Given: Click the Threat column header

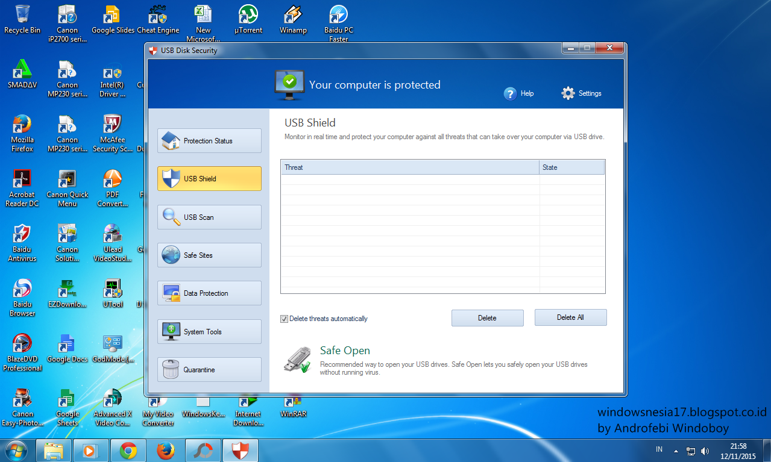Looking at the screenshot, I should pyautogui.click(x=410, y=167).
